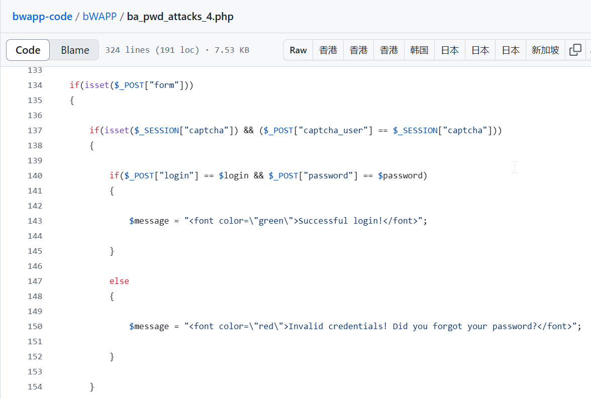This screenshot has height=399, width=591.
Task: Select line number 143
Action: [35, 221]
